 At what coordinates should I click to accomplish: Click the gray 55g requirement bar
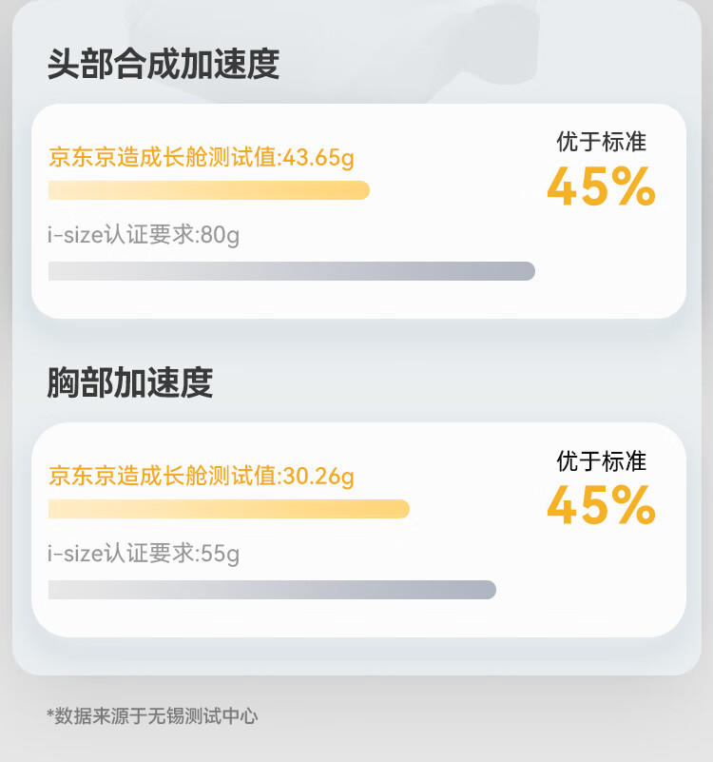pyautogui.click(x=272, y=590)
